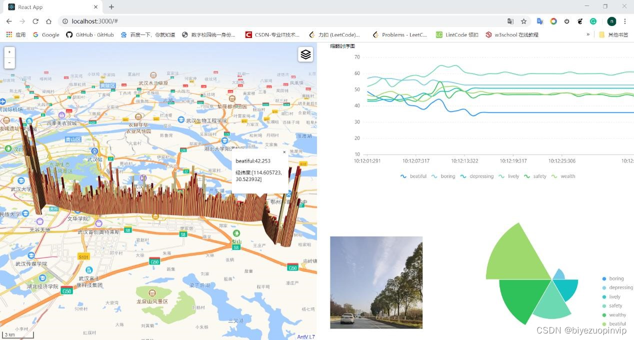Open the w3school 在线教程 bookmark
Viewport: 634px width, 340px height.
click(512, 35)
